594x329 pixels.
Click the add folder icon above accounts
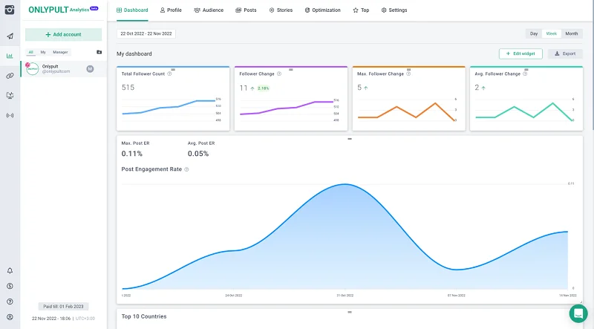[99, 52]
